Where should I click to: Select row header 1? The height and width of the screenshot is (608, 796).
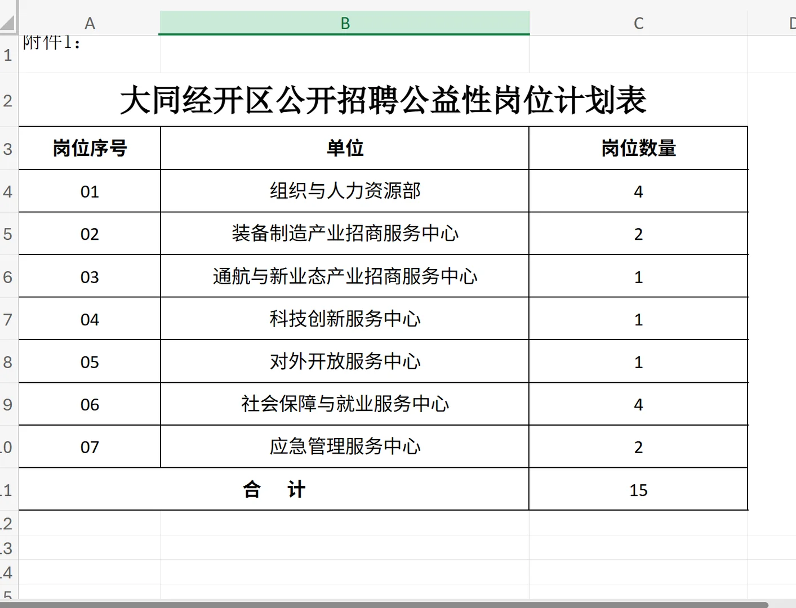8,54
